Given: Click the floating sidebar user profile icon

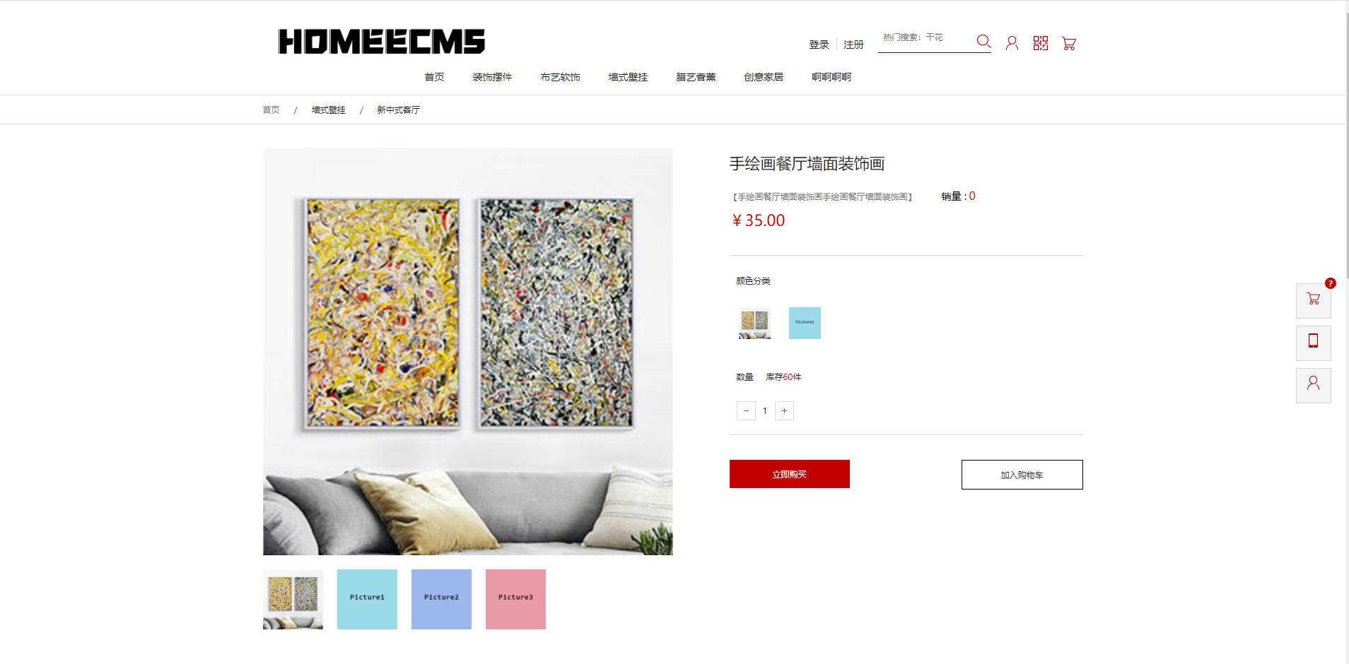Looking at the screenshot, I should coord(1313,385).
